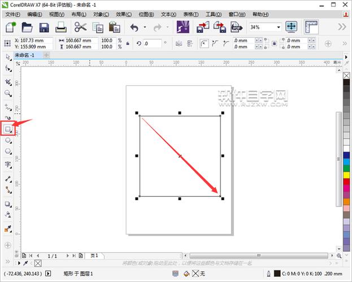
Task: Click the Publish to PDF icon
Action: (236, 27)
